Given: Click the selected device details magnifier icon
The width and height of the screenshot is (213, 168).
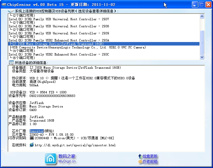Looking at the screenshot, I should click(x=11, y=63).
